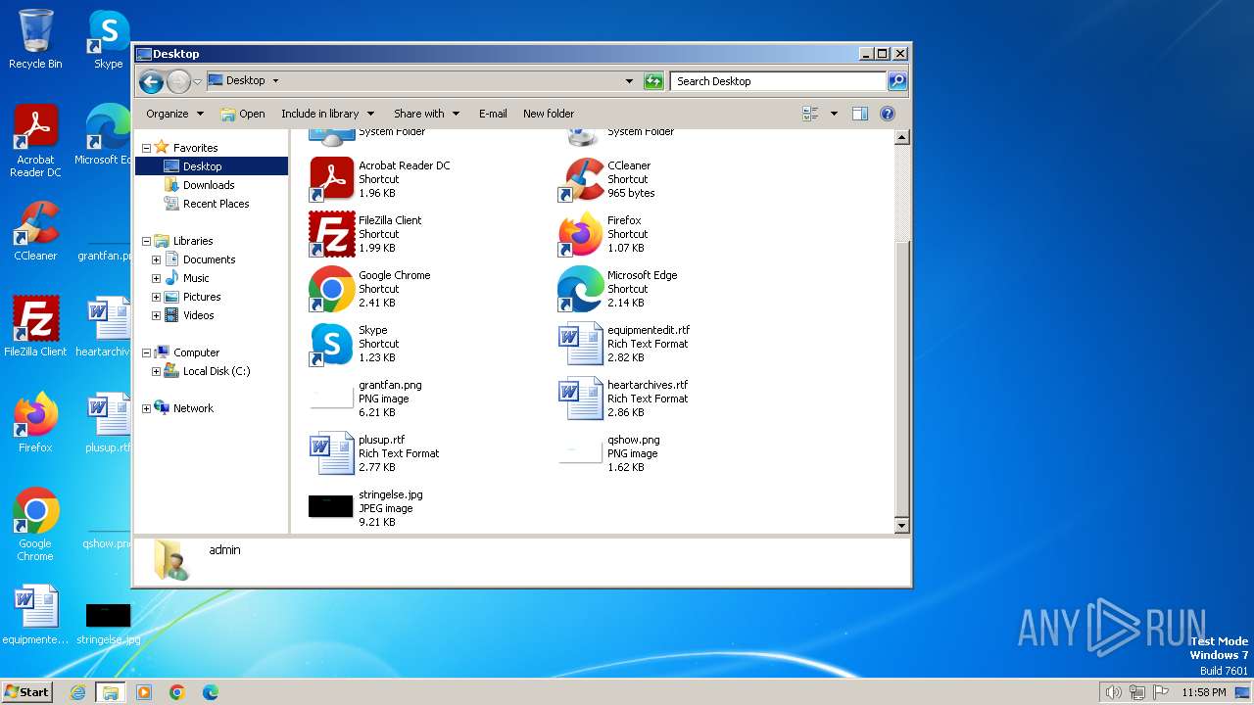The width and height of the screenshot is (1254, 705).
Task: Open Internet Explorer from taskbar
Action: (x=78, y=692)
